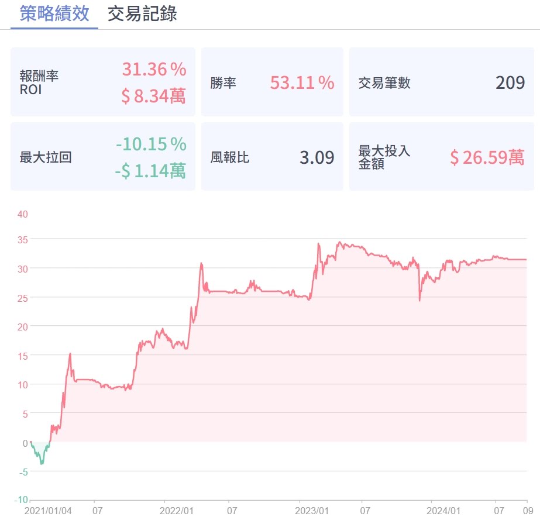Click the -10.15 % drawdown value
The width and height of the screenshot is (540, 527).
pos(151,144)
